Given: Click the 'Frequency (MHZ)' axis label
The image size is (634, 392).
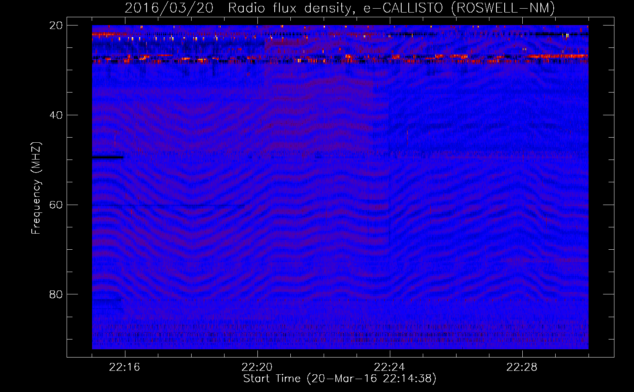Looking at the screenshot, I should 36,188.
